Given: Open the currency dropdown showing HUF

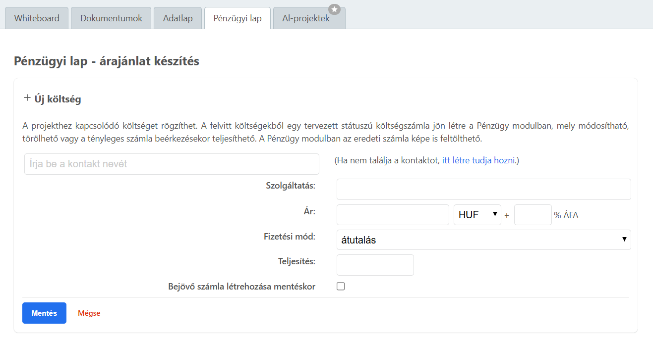Looking at the screenshot, I should [x=477, y=214].
